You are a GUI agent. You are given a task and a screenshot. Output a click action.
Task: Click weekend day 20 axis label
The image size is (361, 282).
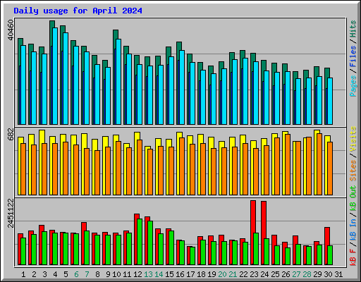point(222,274)
